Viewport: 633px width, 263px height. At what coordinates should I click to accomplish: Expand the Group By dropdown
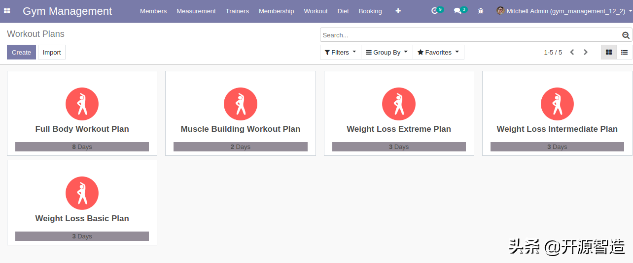(x=387, y=52)
